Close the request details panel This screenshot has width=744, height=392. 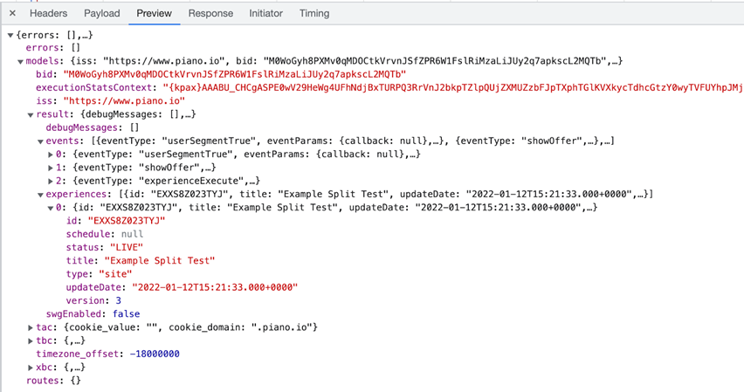coord(13,13)
